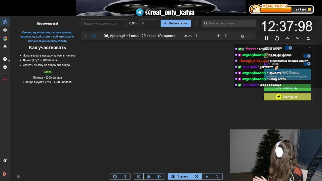Click the blue Фильм, мультфильм description text
Image resolution: width=322 pixels, height=181 pixels.
coord(47,37)
